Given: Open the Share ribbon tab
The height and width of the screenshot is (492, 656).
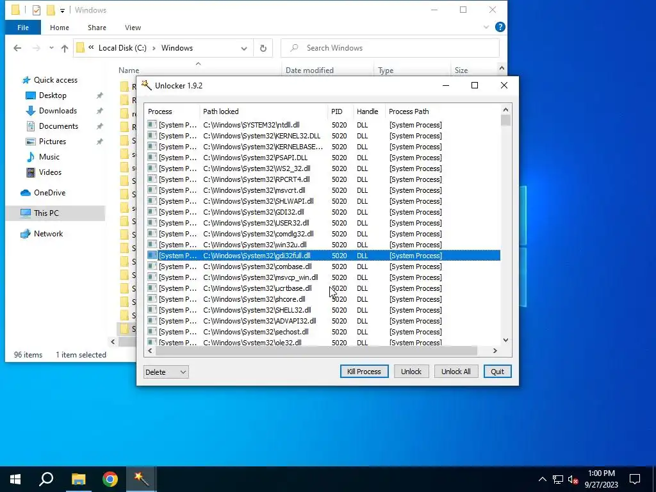Looking at the screenshot, I should click(x=97, y=28).
